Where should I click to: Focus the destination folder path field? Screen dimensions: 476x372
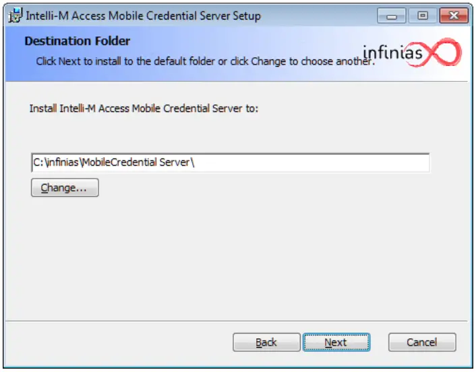(231, 162)
